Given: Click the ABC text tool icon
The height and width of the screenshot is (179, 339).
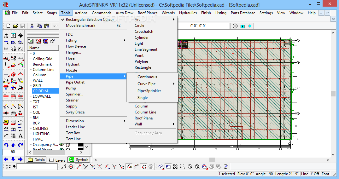Looking at the screenshot, I should click(13, 136).
